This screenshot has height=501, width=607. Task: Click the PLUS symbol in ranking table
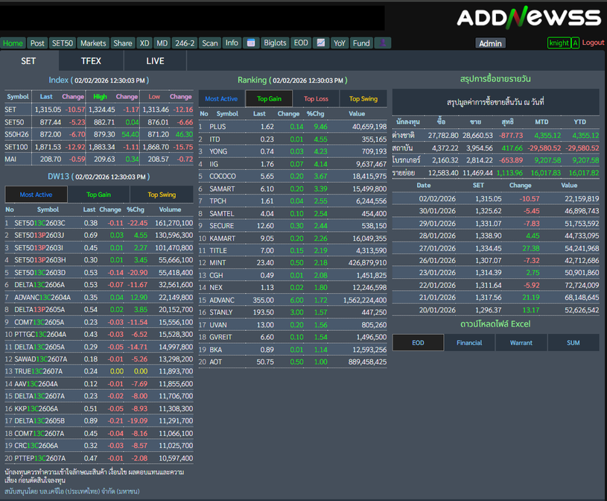point(217,127)
